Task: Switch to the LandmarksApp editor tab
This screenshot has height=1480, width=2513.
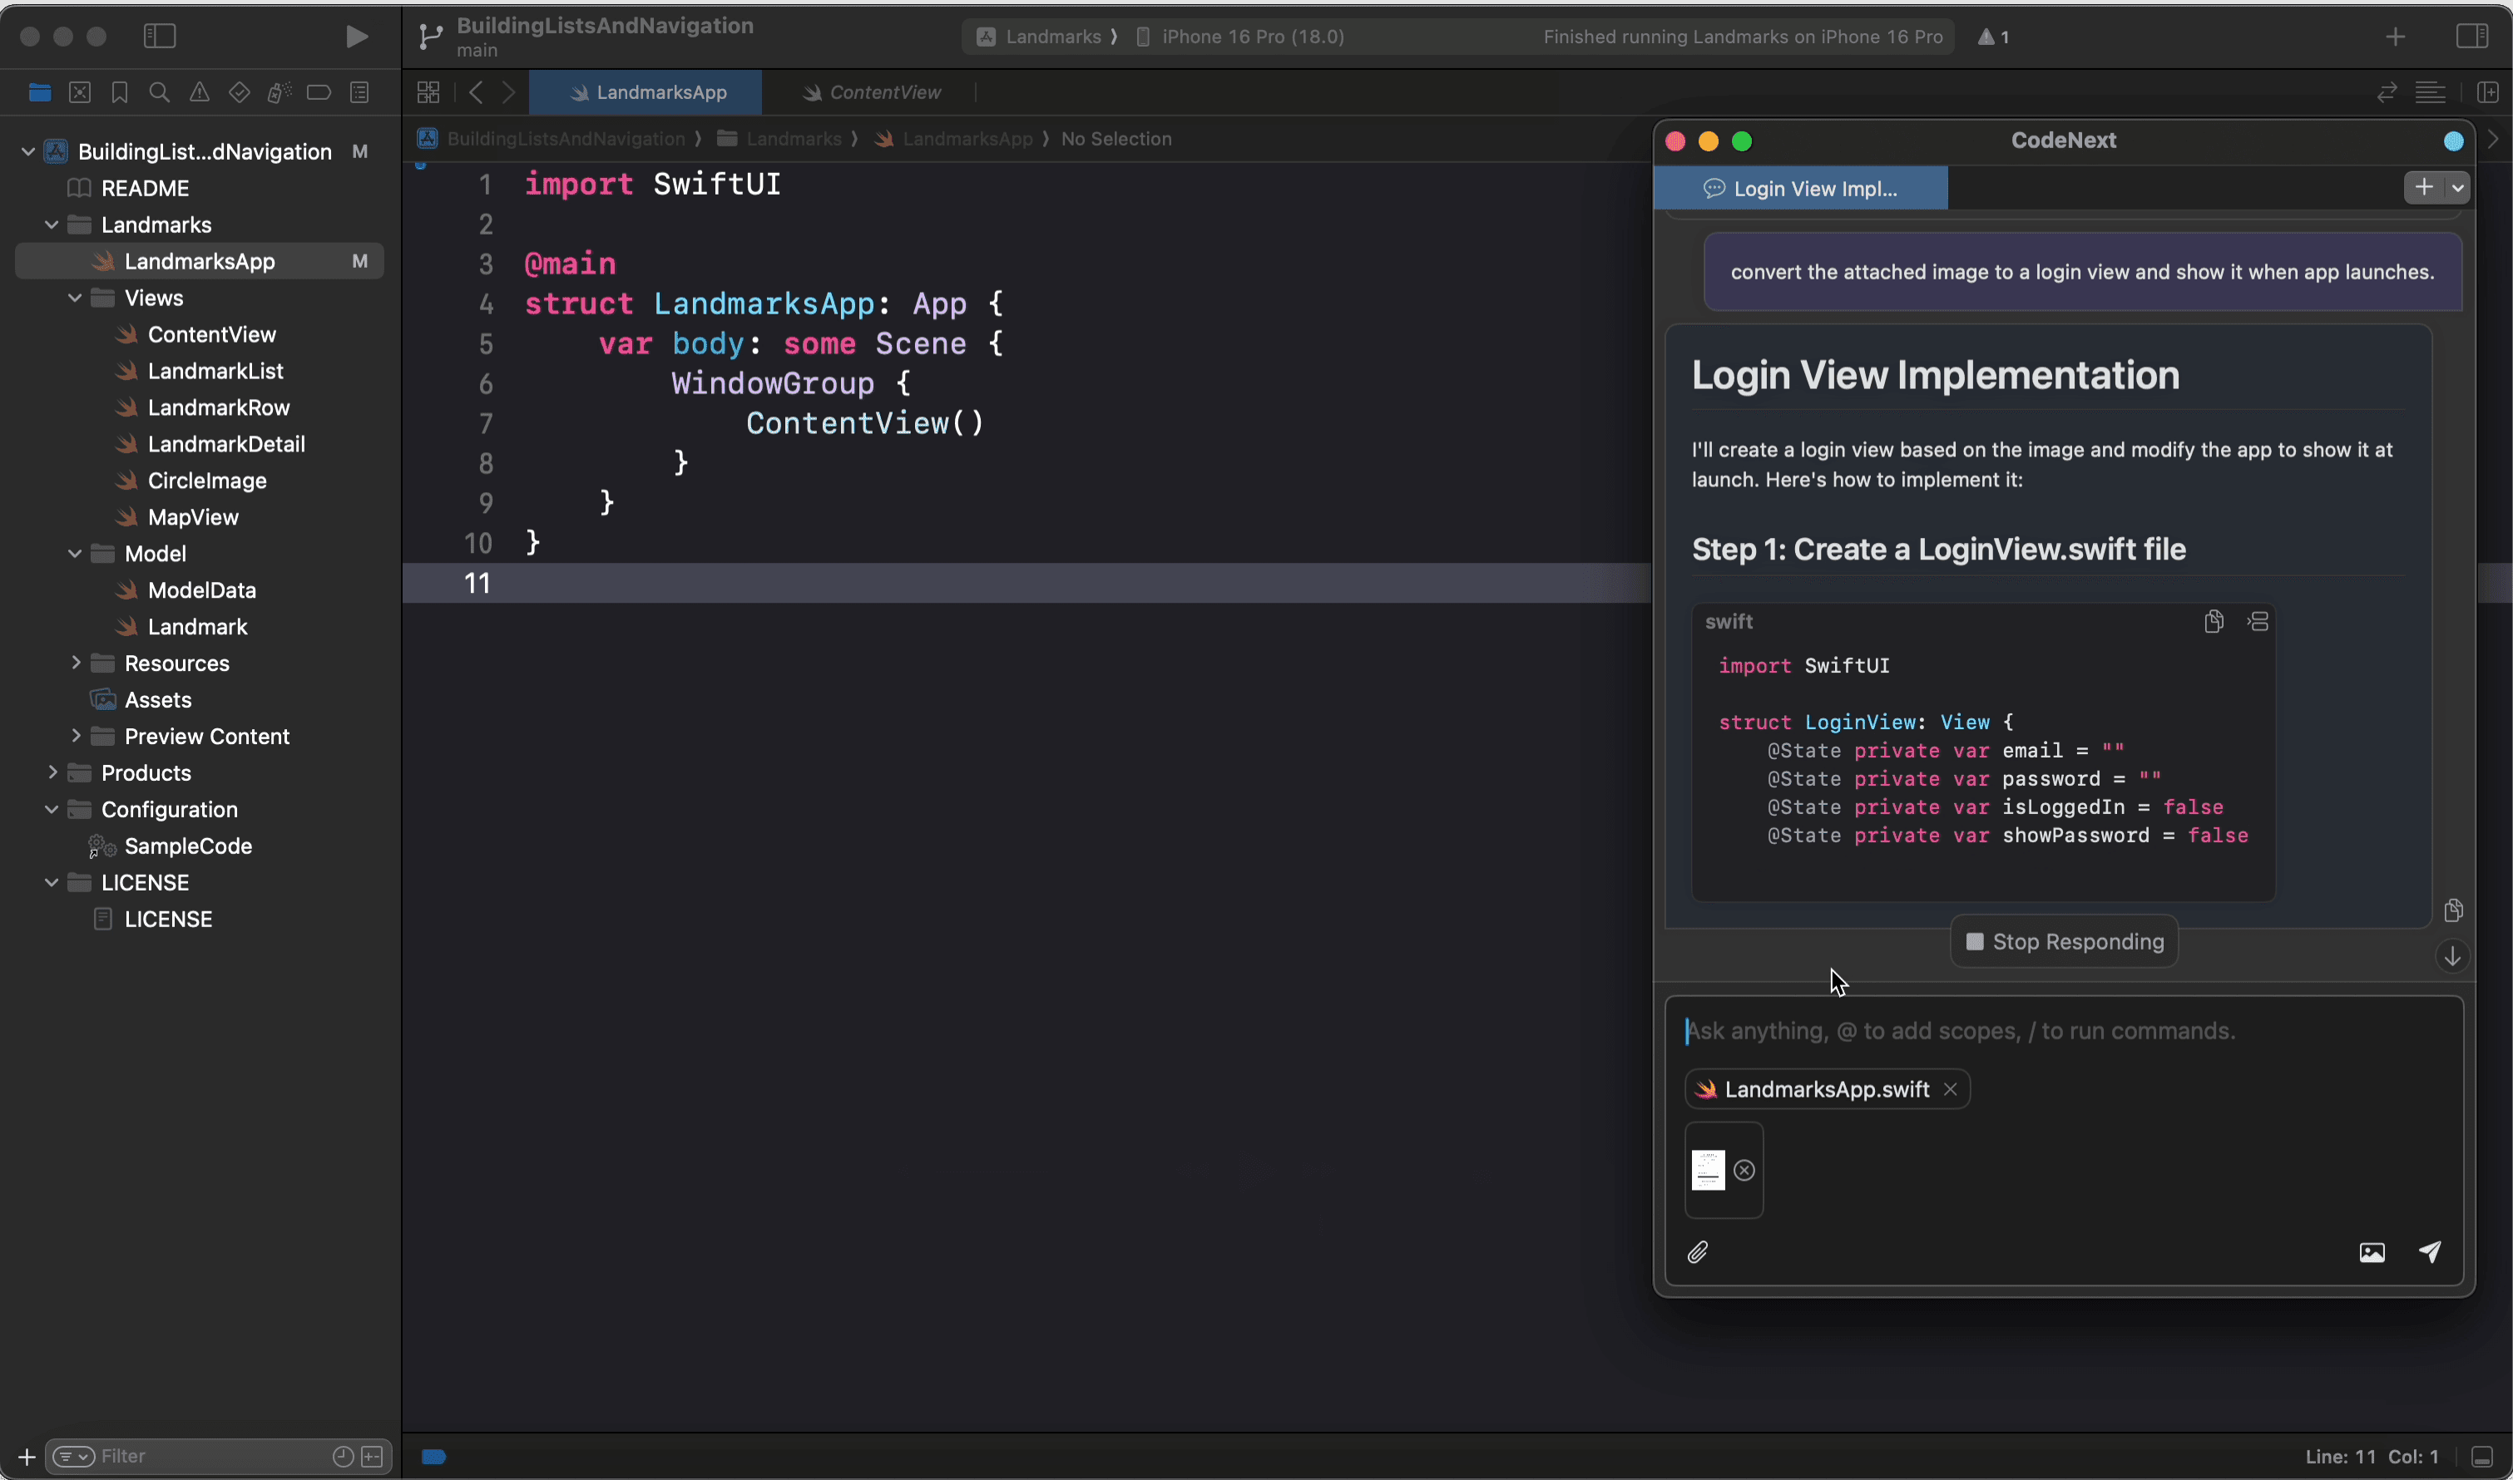Action: pos(646,93)
